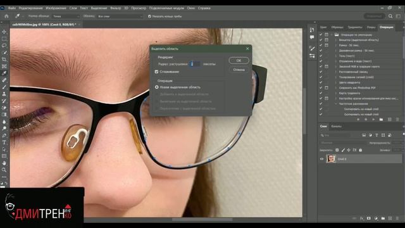The width and height of the screenshot is (405, 228).
Task: Create new action set folder icon
Action: pos(381,120)
